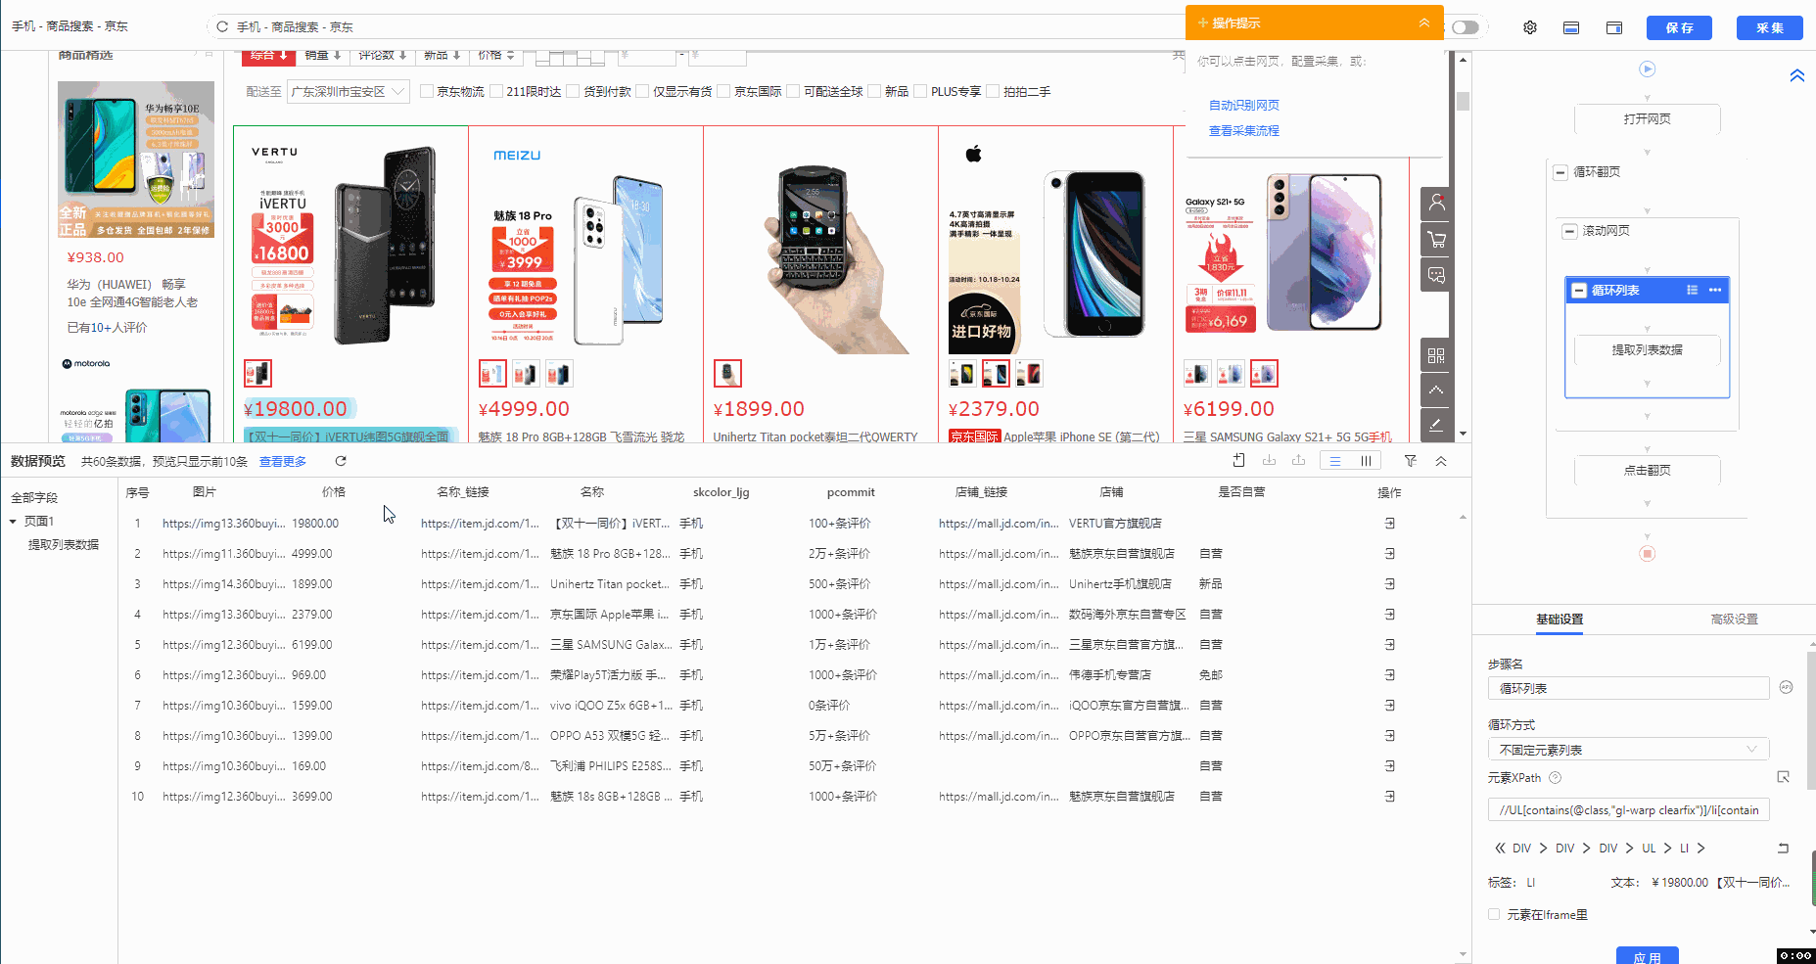1816x964 pixels.
Task: Check the 仅显示有货 checkbox
Action: coord(643,92)
